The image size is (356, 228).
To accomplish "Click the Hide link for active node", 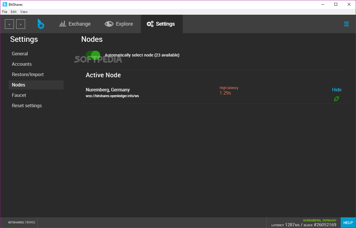I will click(337, 90).
